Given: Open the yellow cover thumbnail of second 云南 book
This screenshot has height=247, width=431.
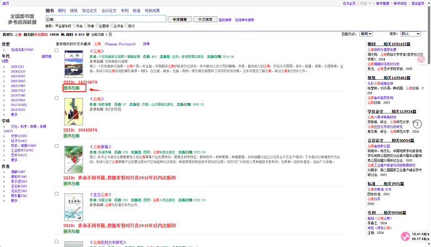Looking at the screenshot, I should (x=73, y=112).
